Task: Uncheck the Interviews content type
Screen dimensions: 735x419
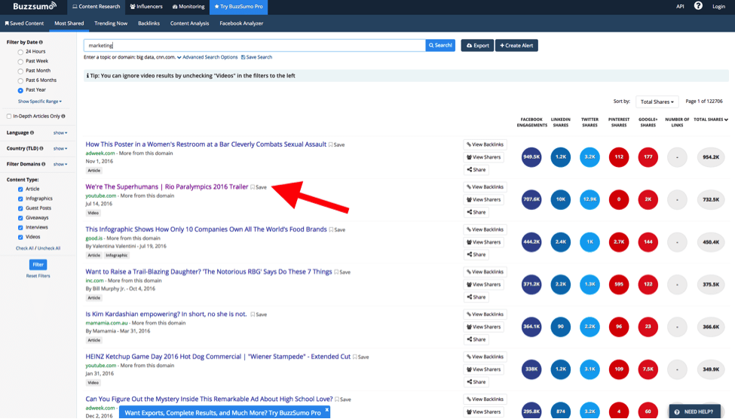Action: click(20, 228)
